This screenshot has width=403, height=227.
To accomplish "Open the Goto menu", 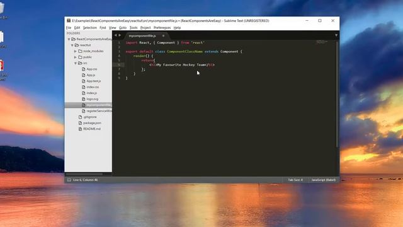I will (x=123, y=28).
